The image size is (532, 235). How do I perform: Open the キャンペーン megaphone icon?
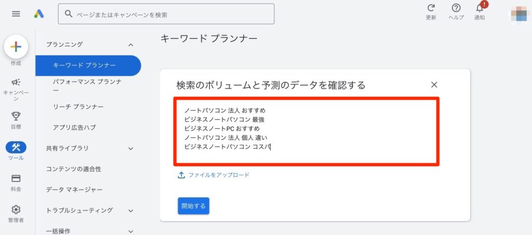coord(16,82)
